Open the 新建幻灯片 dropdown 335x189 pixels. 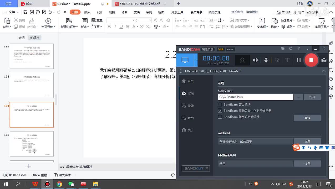coord(69,27)
